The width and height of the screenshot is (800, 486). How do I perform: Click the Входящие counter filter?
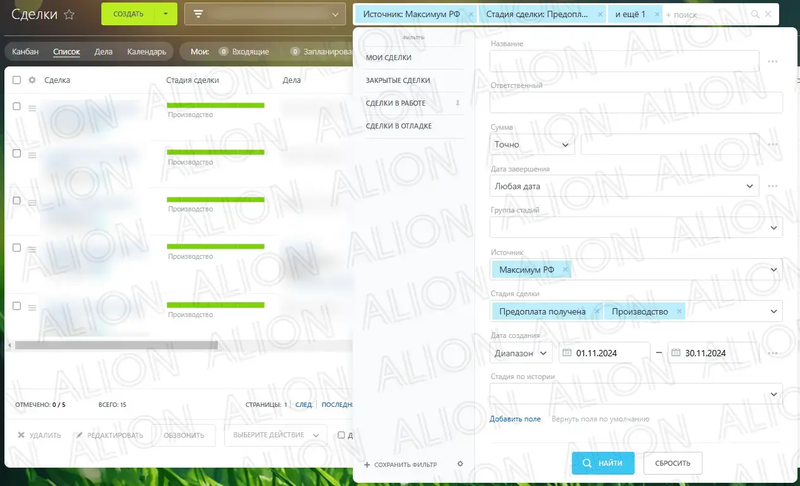244,52
